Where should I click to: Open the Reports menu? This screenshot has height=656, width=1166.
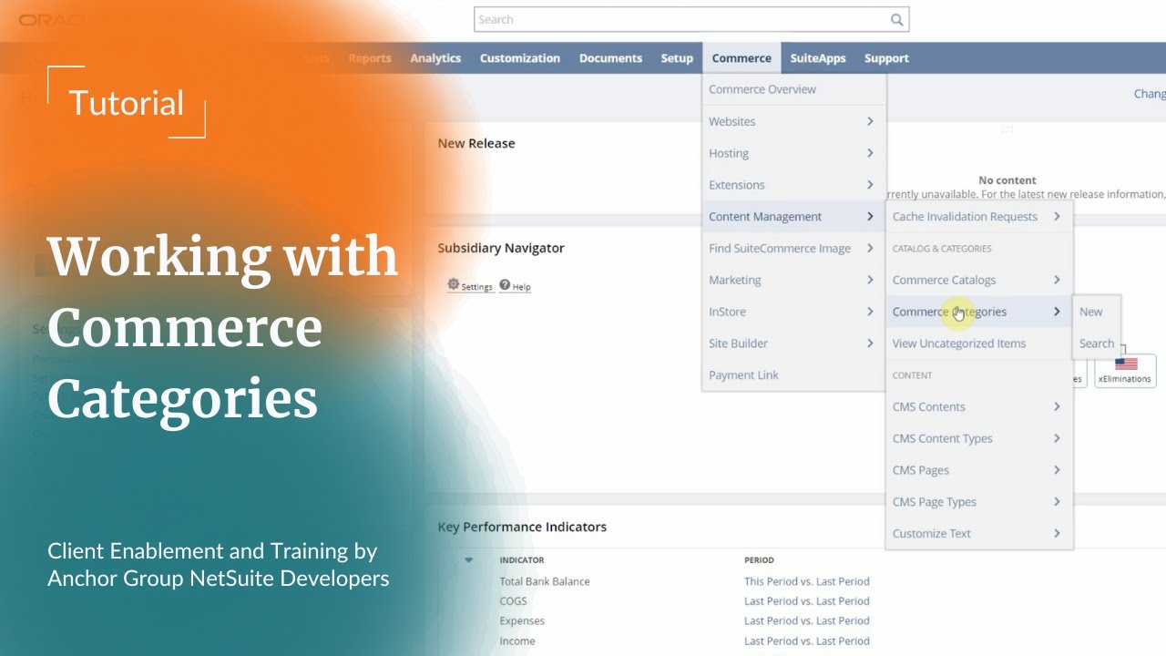click(x=370, y=58)
